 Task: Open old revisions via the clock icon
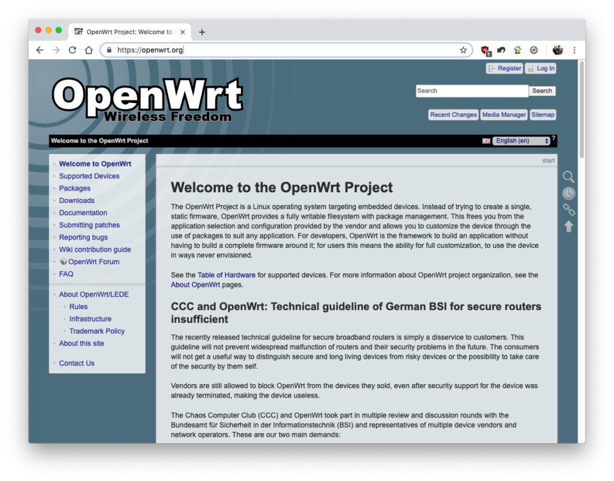tap(568, 193)
